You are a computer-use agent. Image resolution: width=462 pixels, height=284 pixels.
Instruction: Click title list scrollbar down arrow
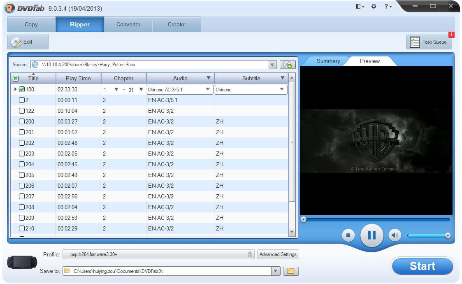pos(292,232)
